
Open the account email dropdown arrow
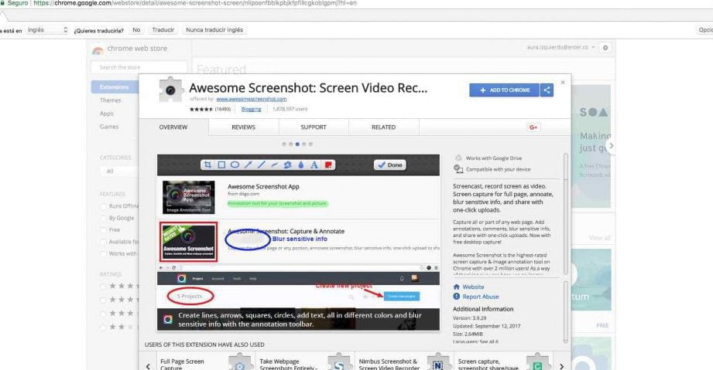coord(594,47)
